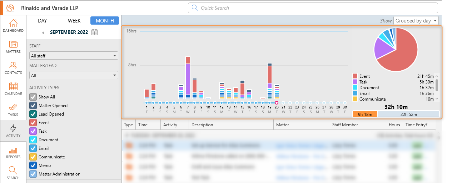Select the Activity lightning icon

click(13, 128)
